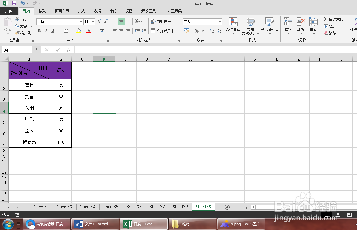Image resolution: width=357 pixels, height=230 pixels.
Task: Toggle top vertical alignment
Action: click(115, 22)
